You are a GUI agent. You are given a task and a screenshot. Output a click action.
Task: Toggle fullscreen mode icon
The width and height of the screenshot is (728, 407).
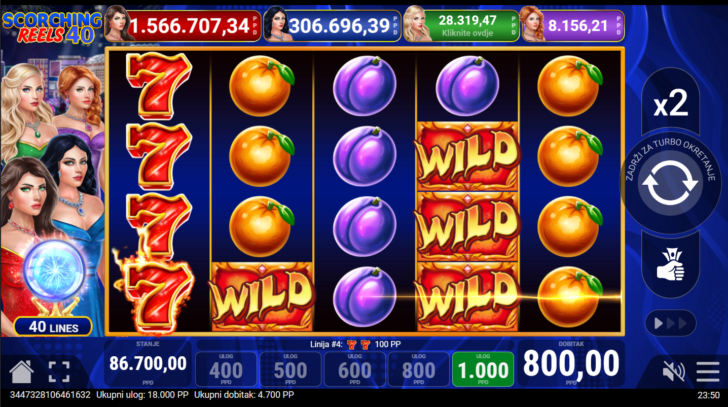59,371
